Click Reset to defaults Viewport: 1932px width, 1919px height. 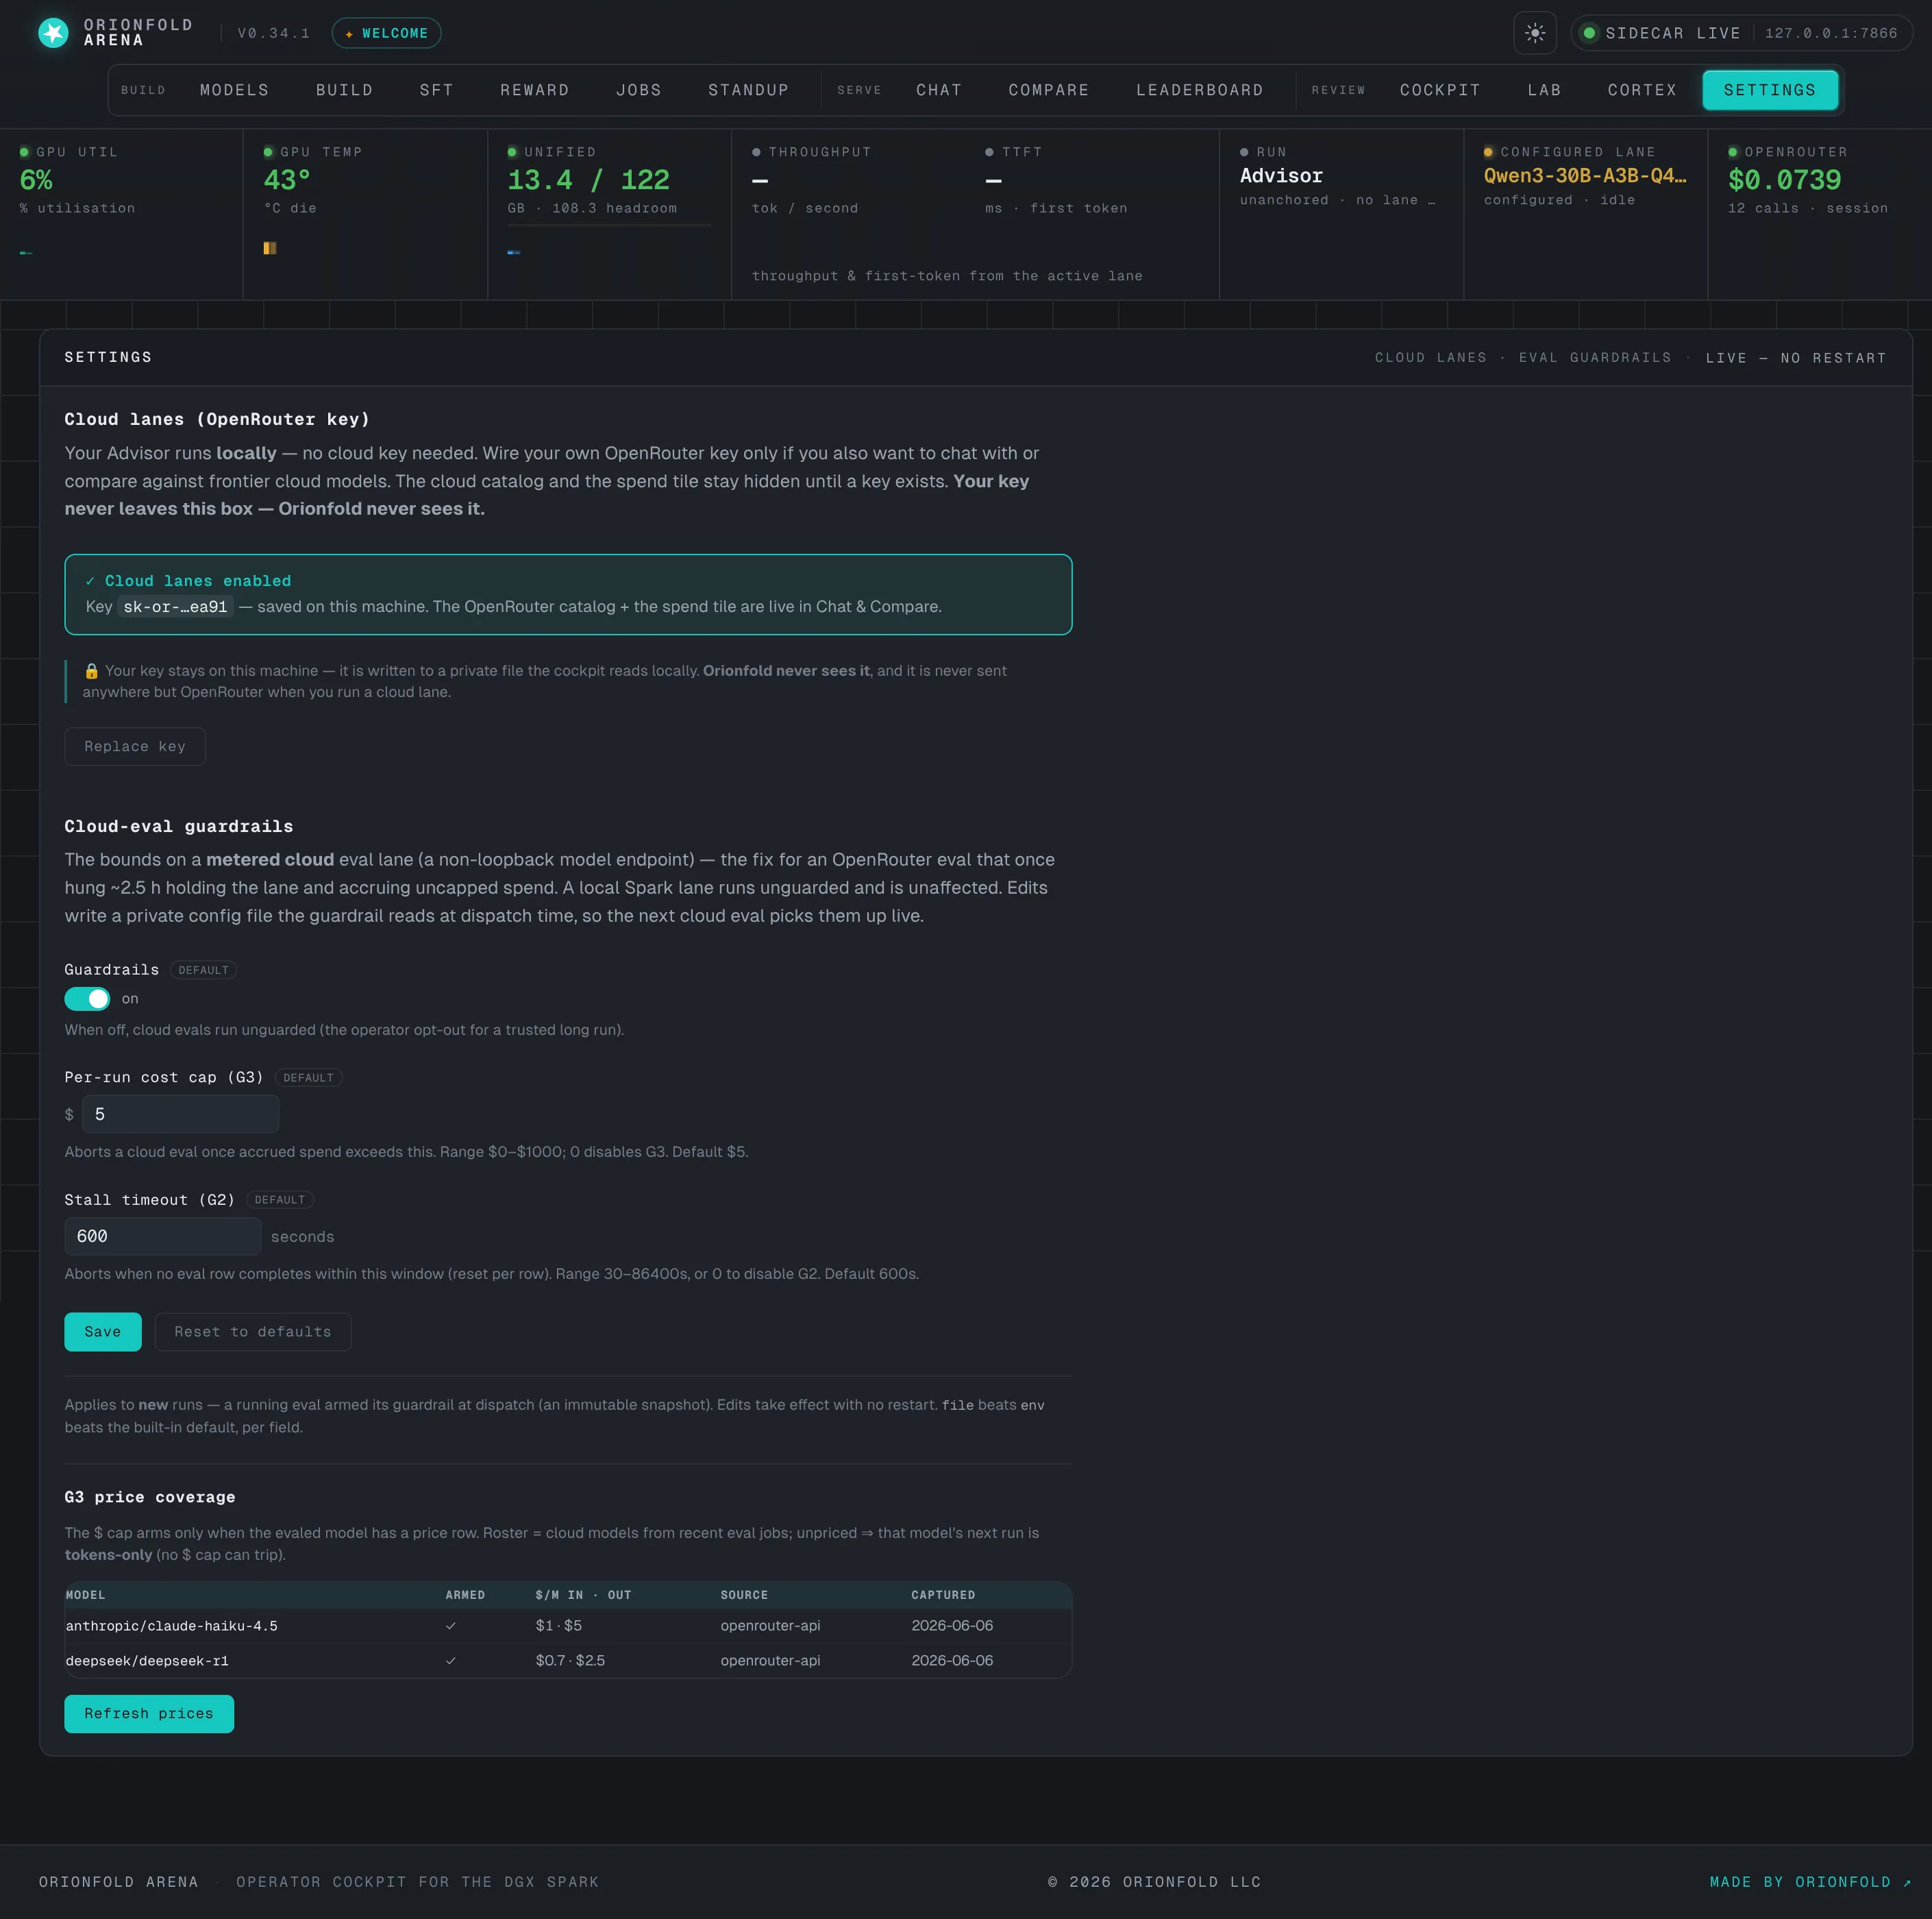[253, 1332]
